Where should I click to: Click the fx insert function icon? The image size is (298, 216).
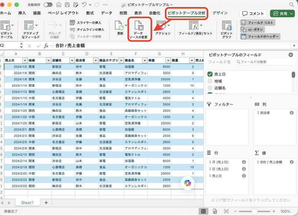[x=46, y=46]
